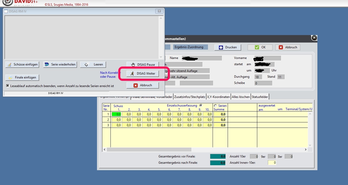The width and height of the screenshot is (348, 185).
Task: Click right arrow of horizontal table scrollbar
Action: [306, 150]
